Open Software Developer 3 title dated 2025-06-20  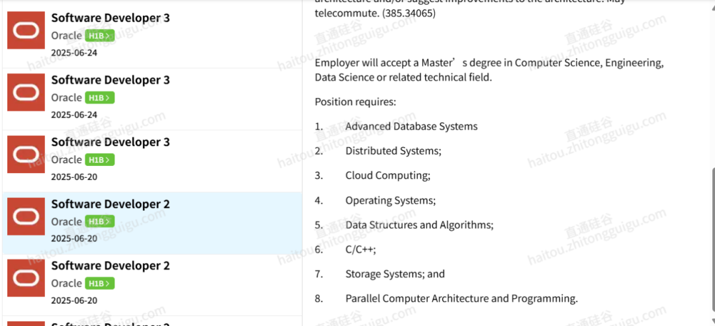tap(111, 142)
